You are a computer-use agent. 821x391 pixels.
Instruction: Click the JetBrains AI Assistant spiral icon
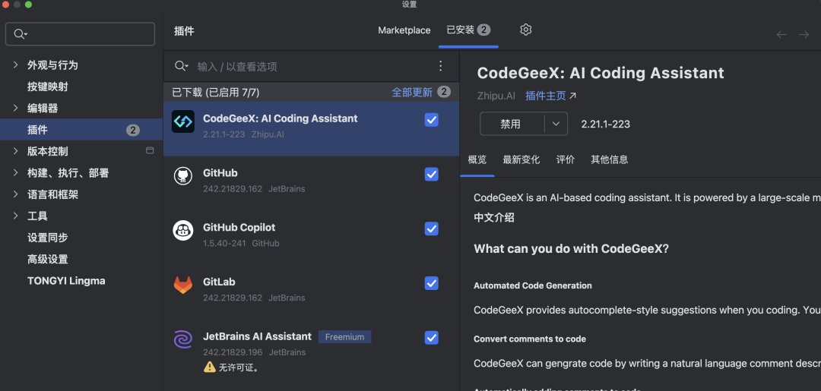pos(183,339)
